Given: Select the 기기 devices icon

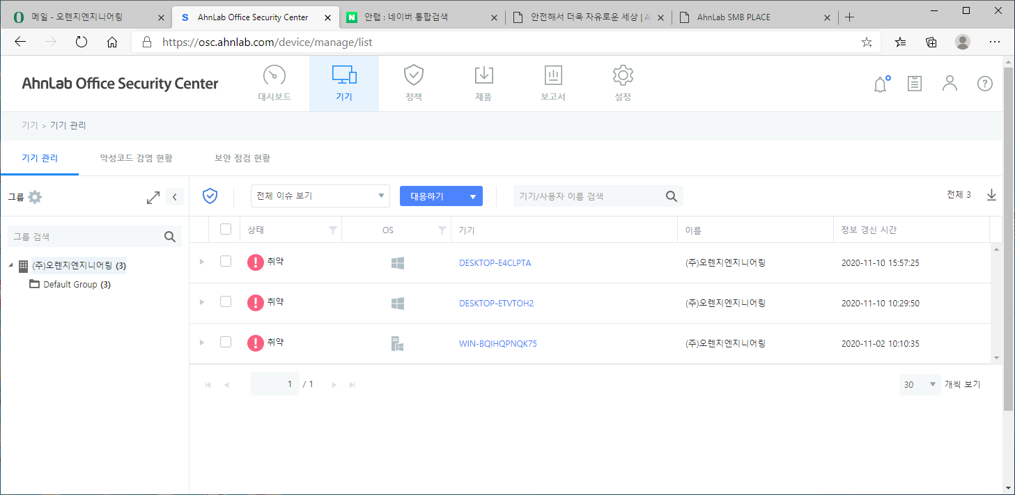Looking at the screenshot, I should [x=344, y=83].
